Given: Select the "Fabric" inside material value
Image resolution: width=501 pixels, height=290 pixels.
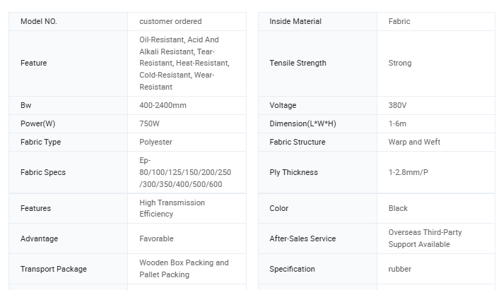Looking at the screenshot, I should coord(399,21).
